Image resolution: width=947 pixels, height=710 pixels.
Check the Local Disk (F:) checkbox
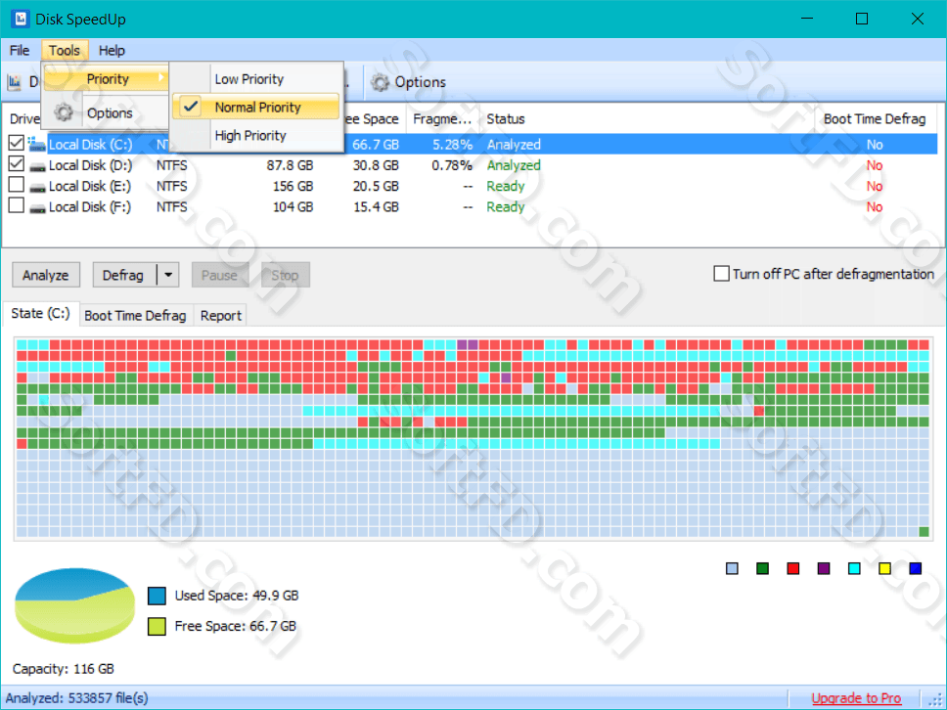[x=17, y=206]
